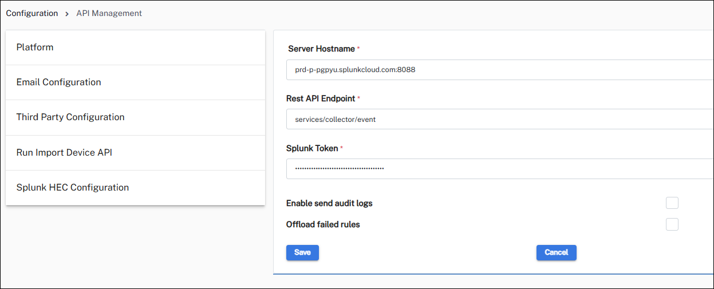Click the API Management breadcrumb

pos(109,13)
